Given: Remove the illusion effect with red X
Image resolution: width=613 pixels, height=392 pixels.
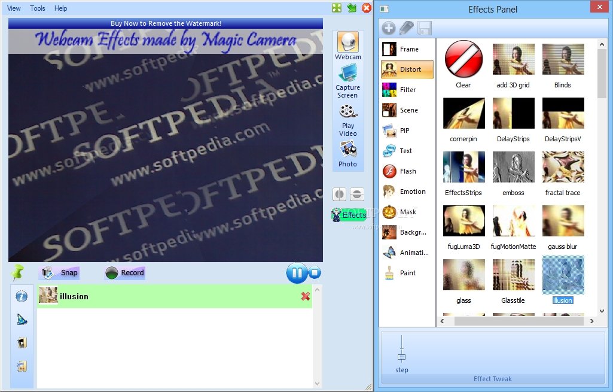Looking at the screenshot, I should [306, 296].
